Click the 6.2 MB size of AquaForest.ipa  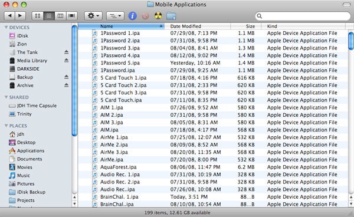coord(246,167)
